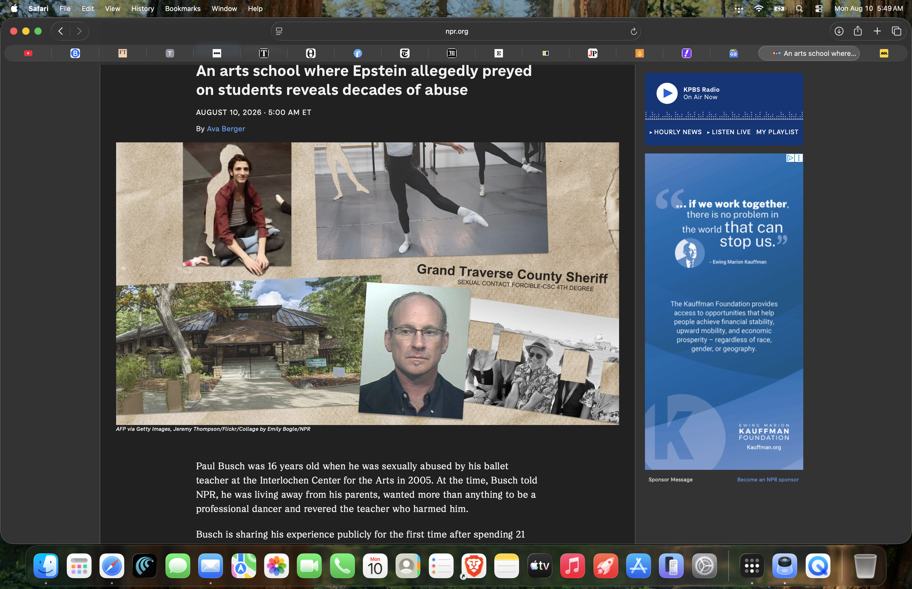Click the Kauffman Foundation ad banner
Screen dimensions: 912x589
[x=724, y=312]
